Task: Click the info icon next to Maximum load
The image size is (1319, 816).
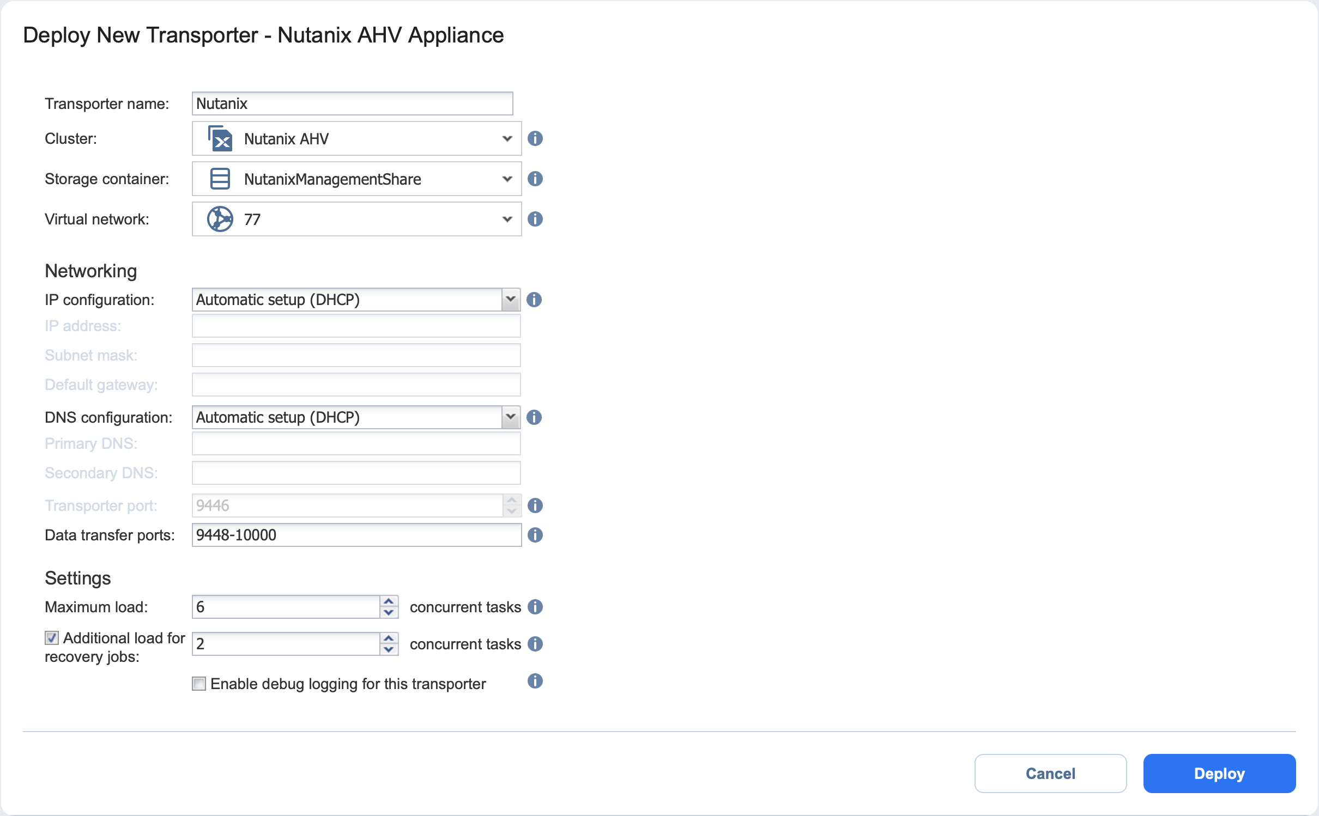Action: pyautogui.click(x=535, y=607)
